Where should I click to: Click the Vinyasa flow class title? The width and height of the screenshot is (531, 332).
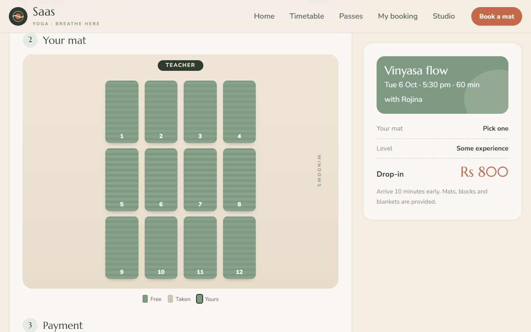pyautogui.click(x=416, y=71)
